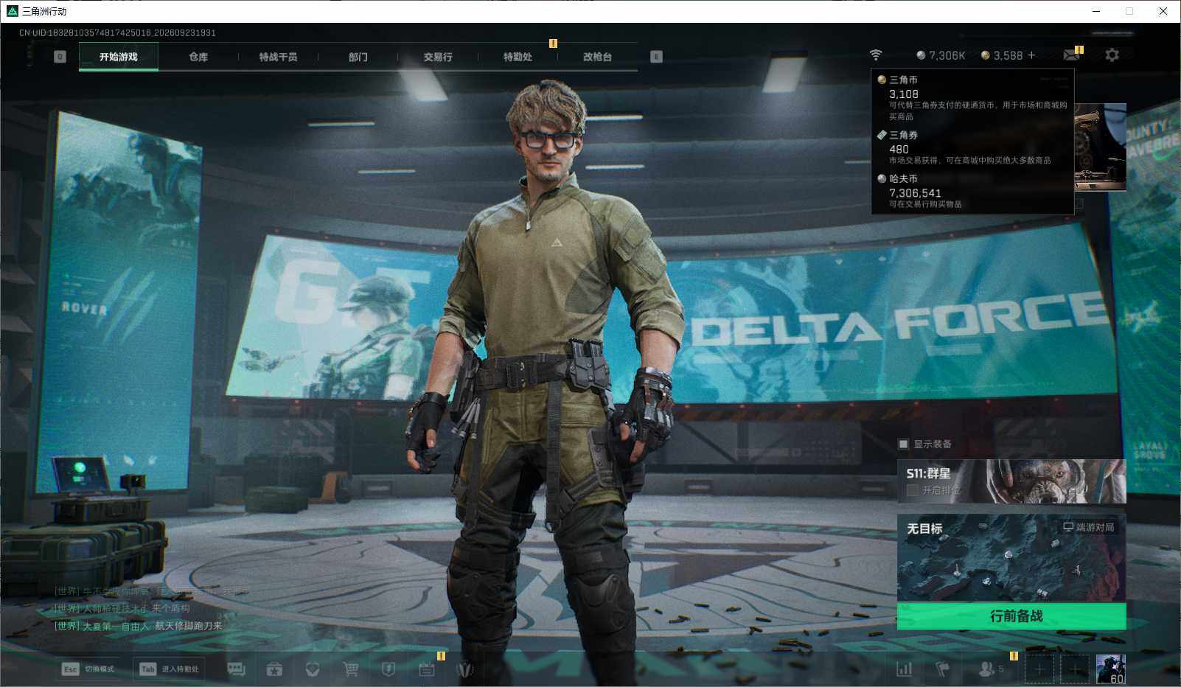The image size is (1181, 687).
Task: Open the promo banner thumbnail beside currency popup
Action: pos(1101,147)
